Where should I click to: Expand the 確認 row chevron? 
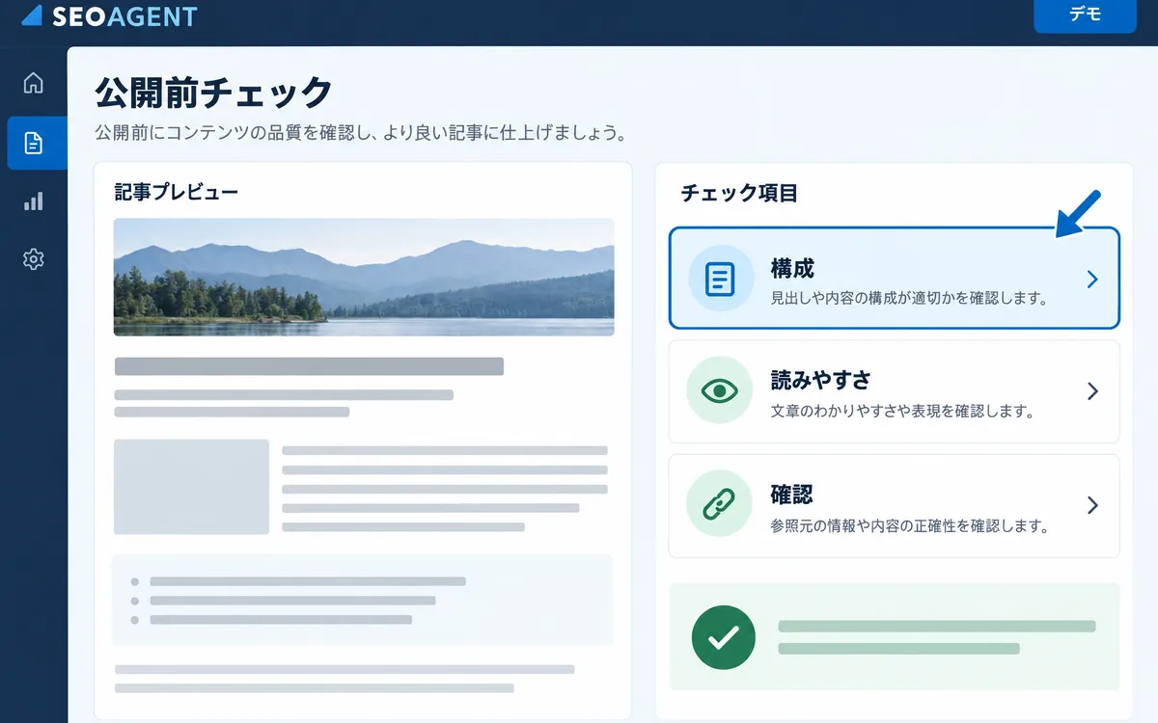1092,505
